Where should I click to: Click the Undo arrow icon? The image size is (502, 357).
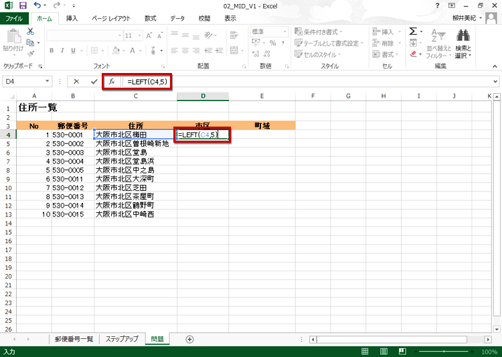(x=37, y=5)
